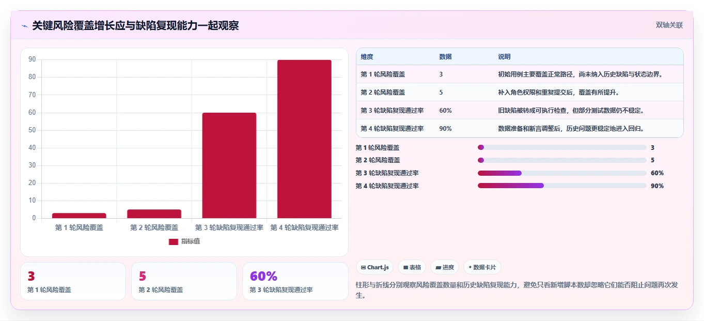
Task: Click the table data cell 90%
Action: 445,129
